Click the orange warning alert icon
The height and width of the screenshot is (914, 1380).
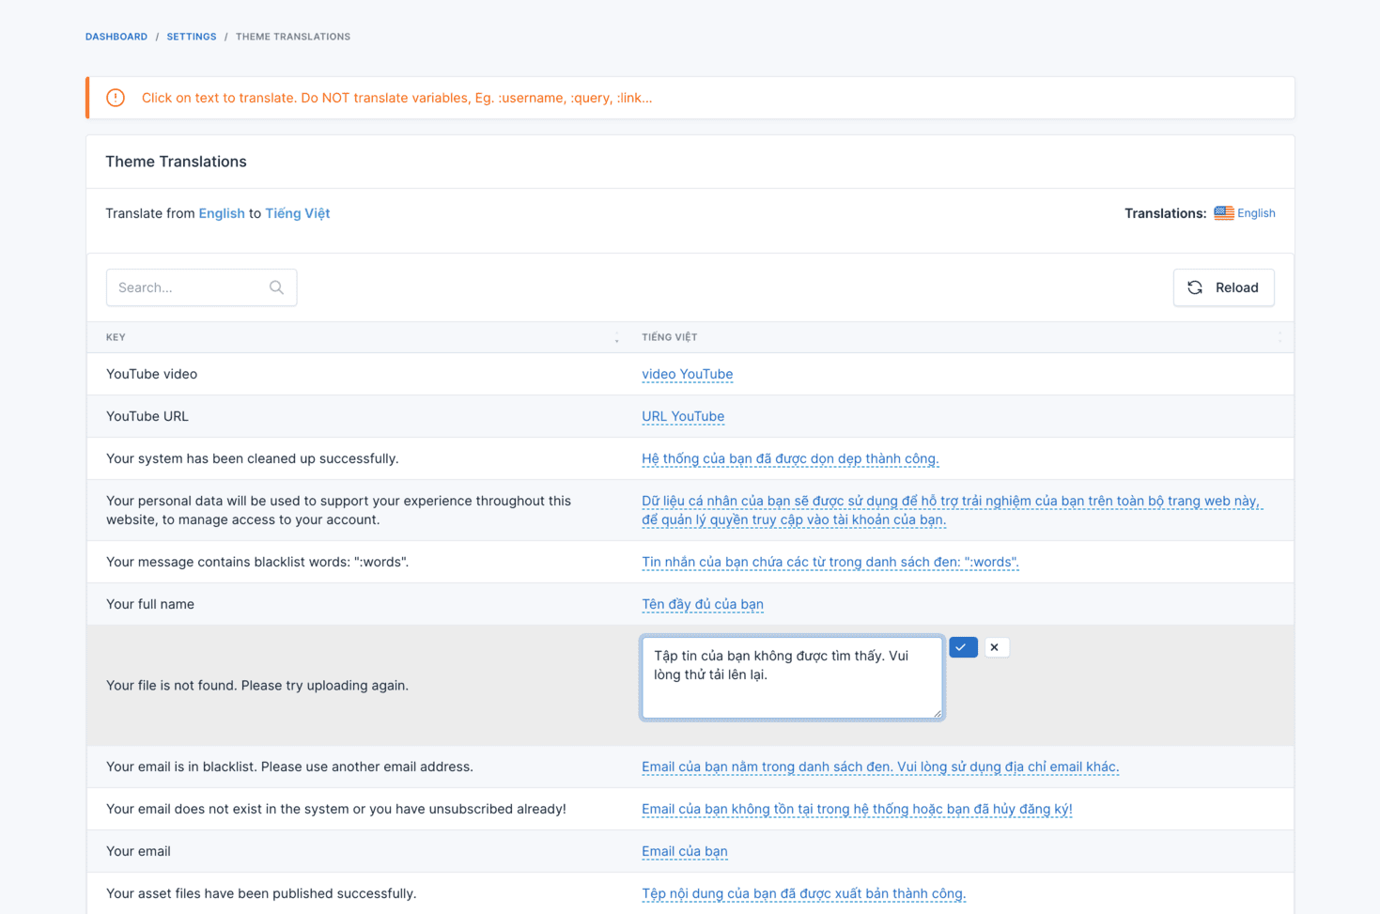coord(116,98)
